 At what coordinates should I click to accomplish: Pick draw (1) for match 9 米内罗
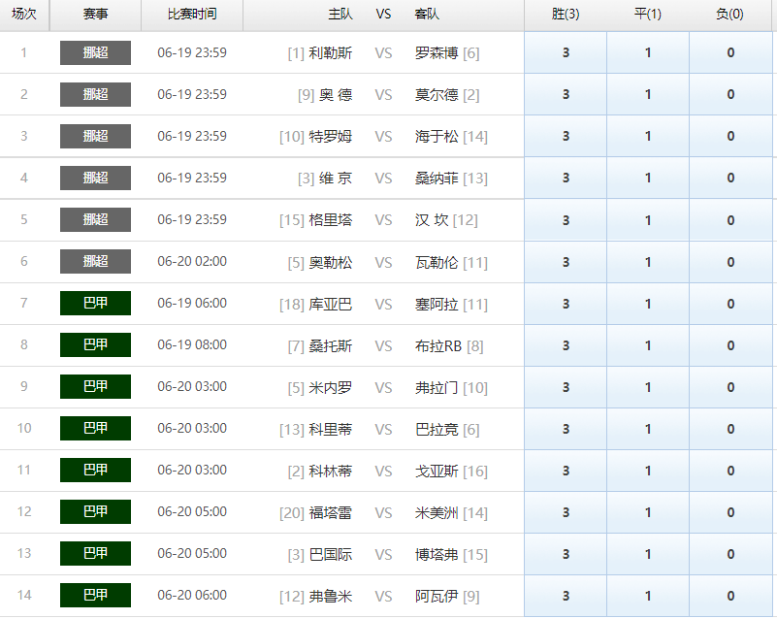pyautogui.click(x=648, y=387)
